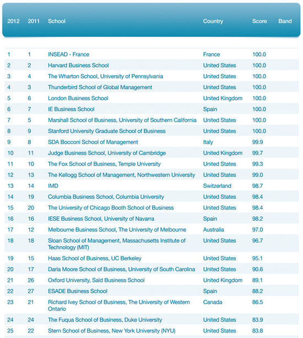Click United States in the Harvard Business School row
The image size is (303, 338).
tap(220, 66)
